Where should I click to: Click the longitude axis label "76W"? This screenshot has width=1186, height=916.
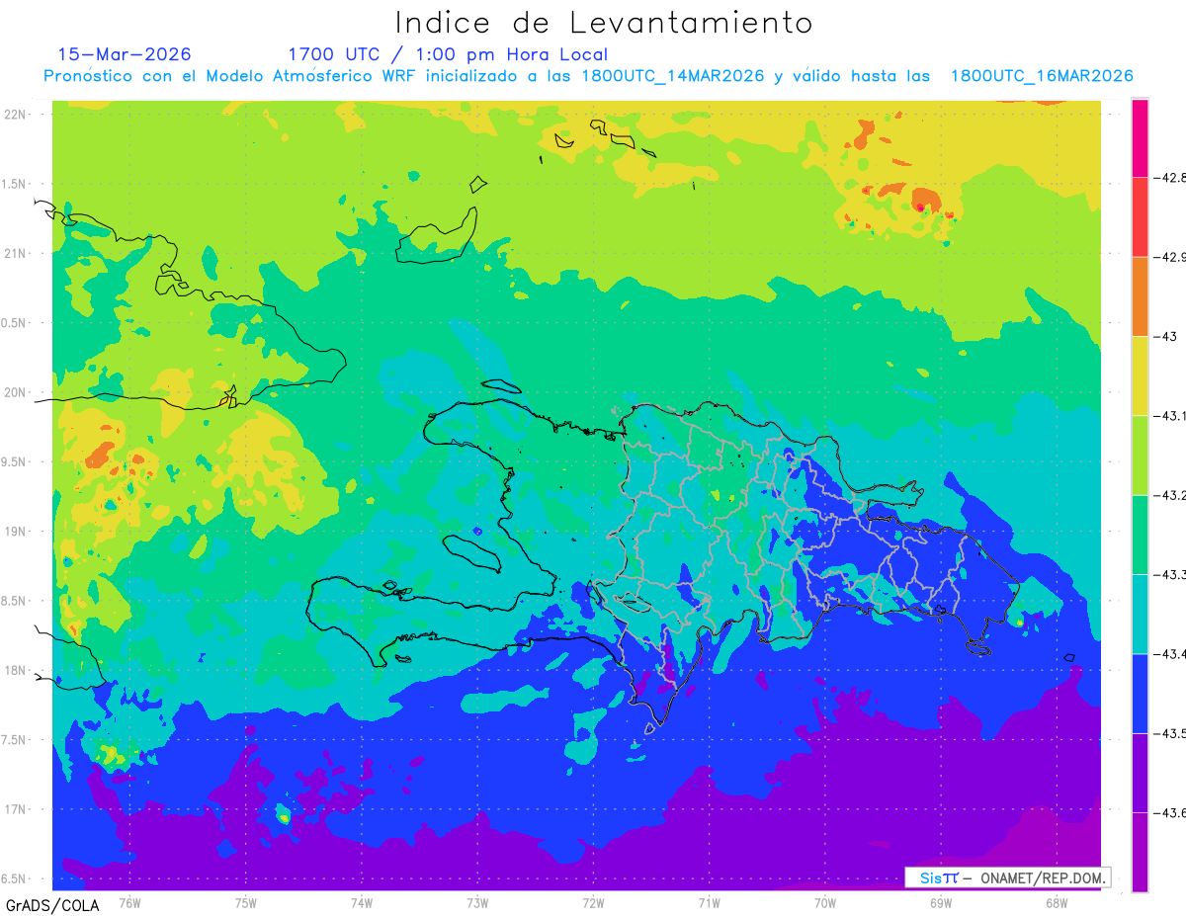click(x=130, y=902)
